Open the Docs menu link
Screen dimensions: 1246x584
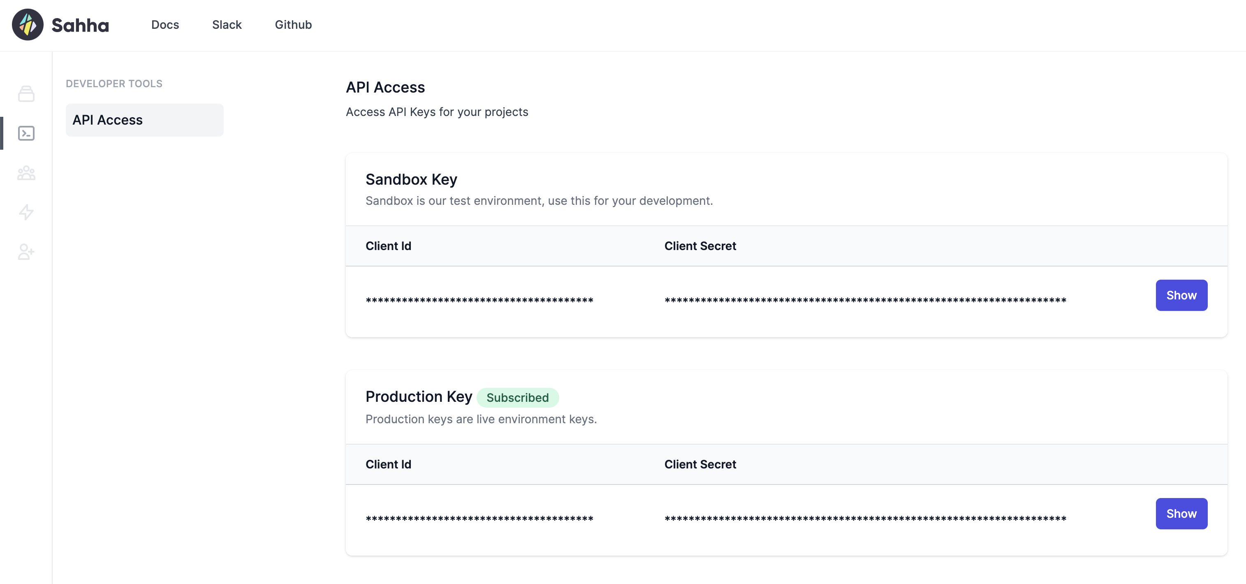pyautogui.click(x=165, y=25)
